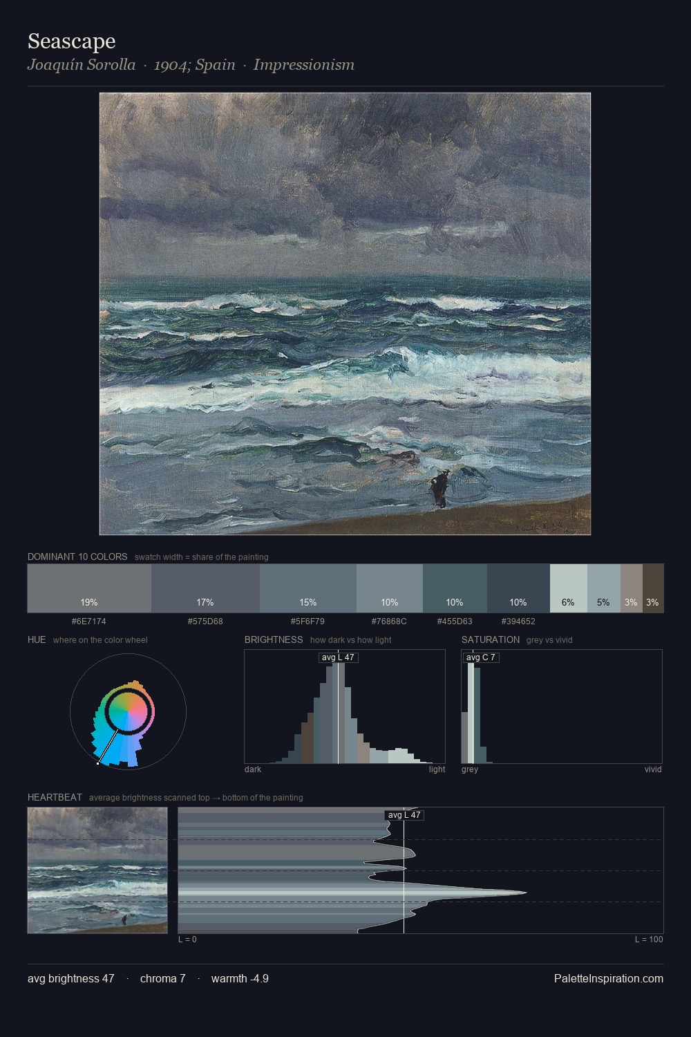Viewport: 691px width, 1037px height.
Task: Click the 'dark' axis label
Action: tap(253, 769)
